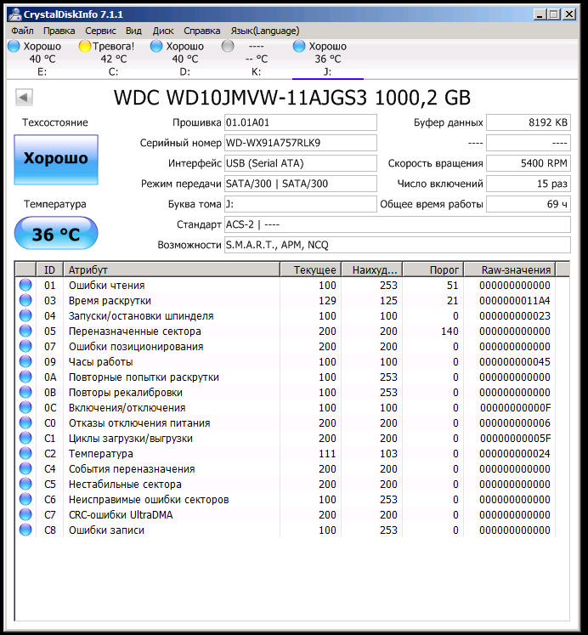Select disk J: status icon

click(299, 46)
